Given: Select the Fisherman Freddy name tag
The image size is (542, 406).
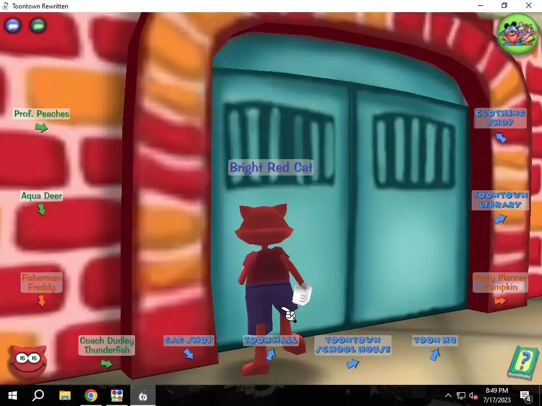Looking at the screenshot, I should [x=41, y=282].
